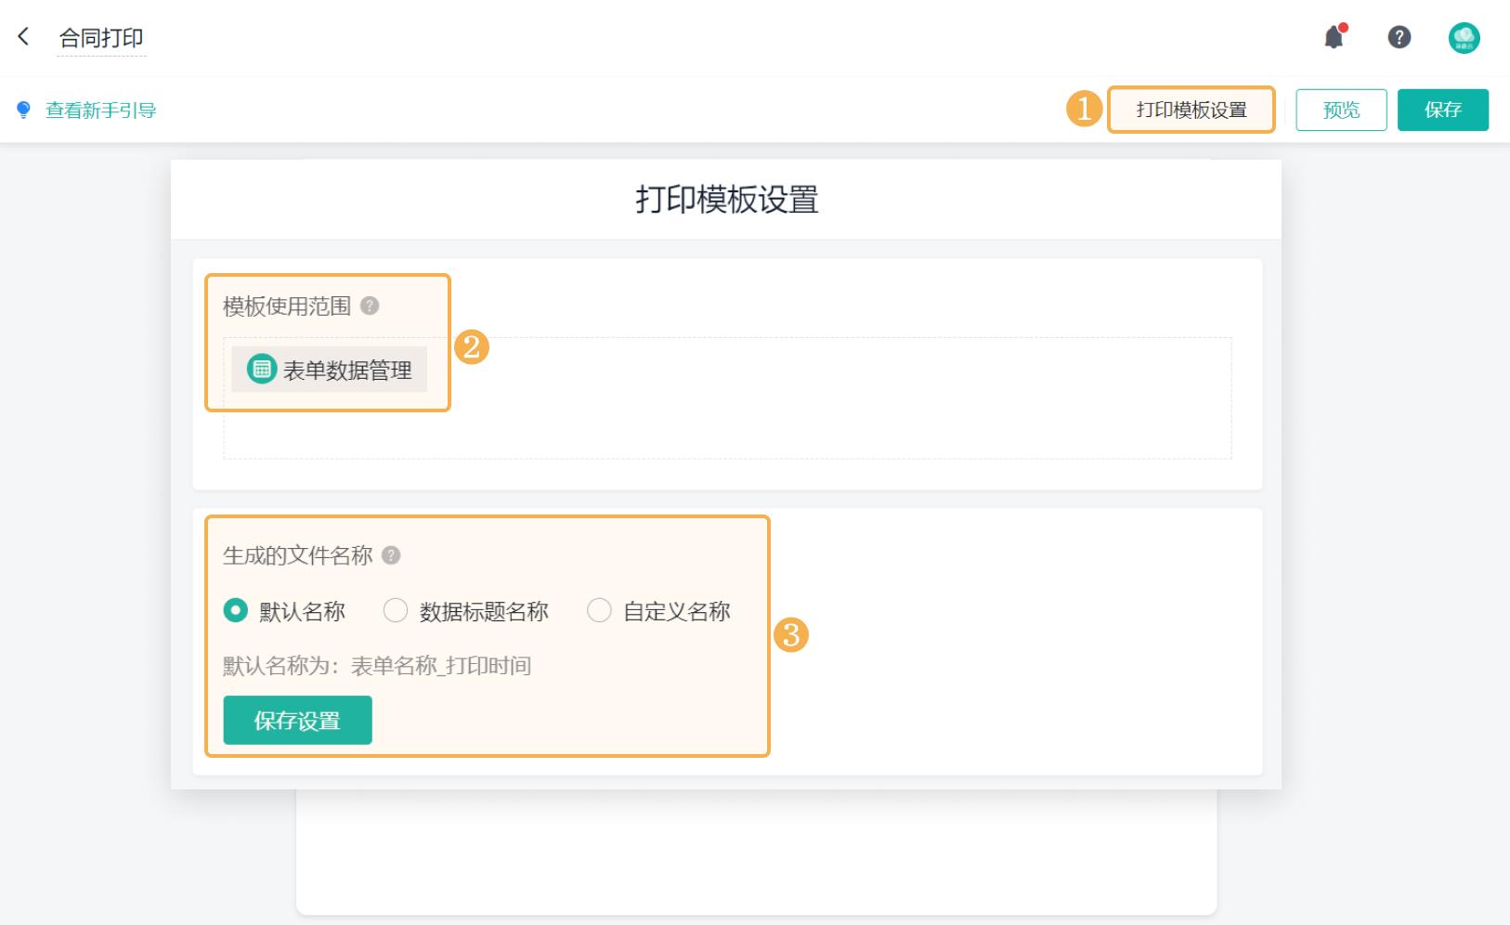Image resolution: width=1510 pixels, height=925 pixels.
Task: Click the help icon next to 生成的文件名称
Action: pyautogui.click(x=390, y=555)
